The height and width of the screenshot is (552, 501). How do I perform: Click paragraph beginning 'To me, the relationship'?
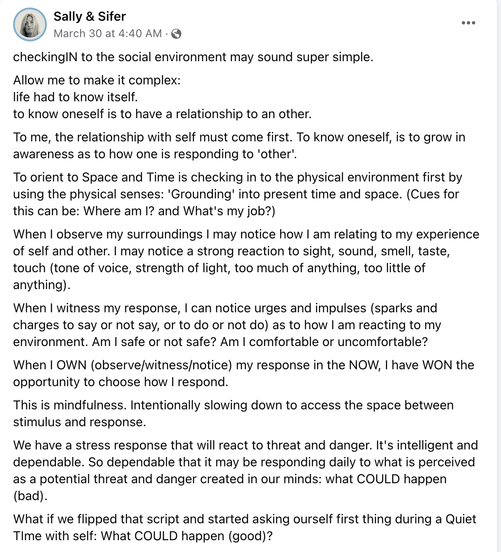[239, 146]
